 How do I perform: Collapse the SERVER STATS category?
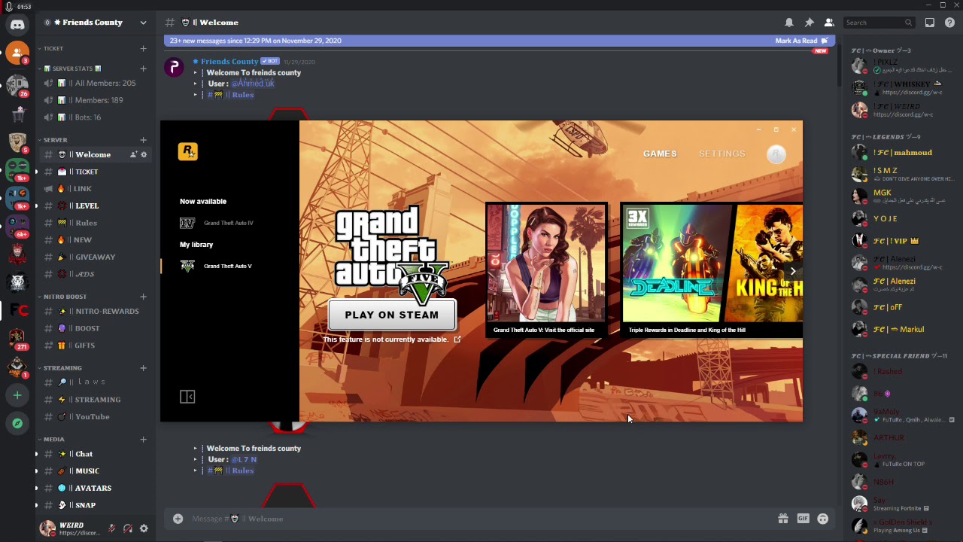click(x=72, y=69)
